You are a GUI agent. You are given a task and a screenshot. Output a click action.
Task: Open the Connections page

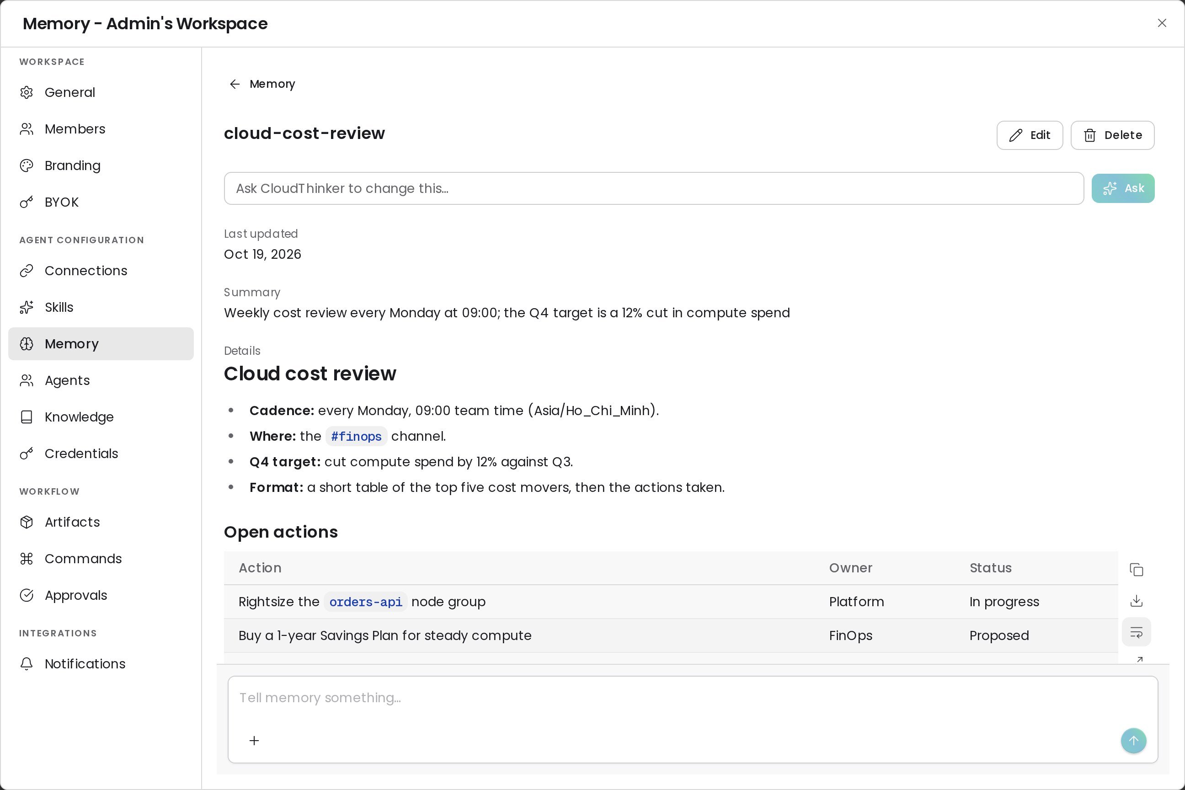click(x=101, y=271)
